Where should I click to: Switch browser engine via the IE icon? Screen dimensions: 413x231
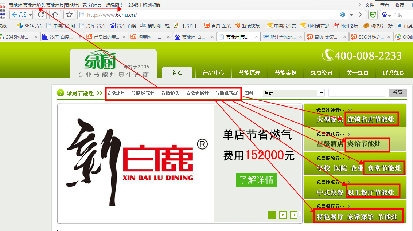pyautogui.click(x=342, y=15)
